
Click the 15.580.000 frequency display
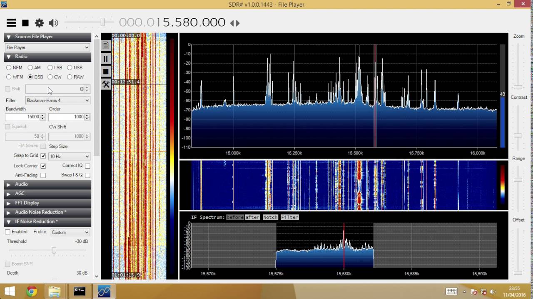coord(172,22)
